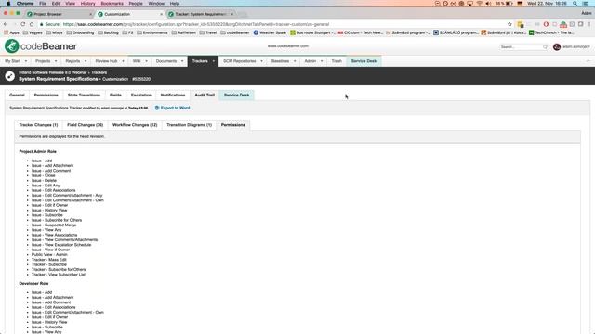Image resolution: width=595 pixels, height=334 pixels.
Task: Open the State Transitions tab
Action: point(84,95)
